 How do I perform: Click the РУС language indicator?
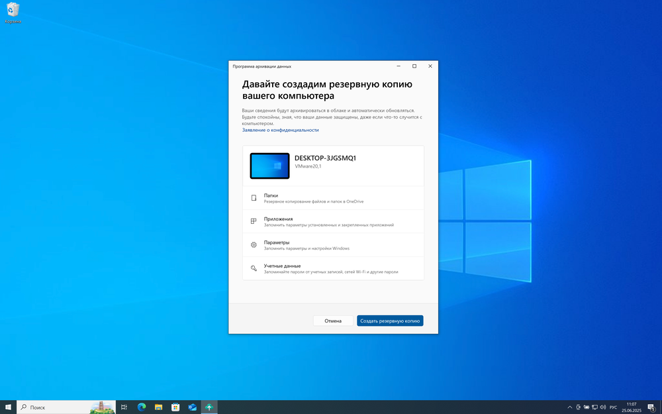(613, 407)
